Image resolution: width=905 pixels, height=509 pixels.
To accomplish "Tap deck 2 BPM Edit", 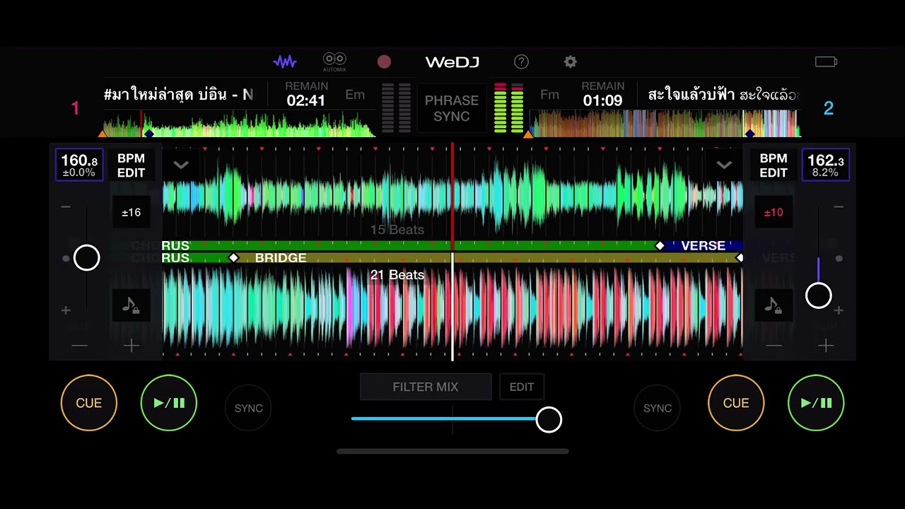I will coord(773,165).
